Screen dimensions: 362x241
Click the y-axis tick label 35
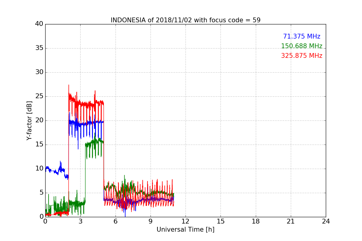(x=39, y=48)
